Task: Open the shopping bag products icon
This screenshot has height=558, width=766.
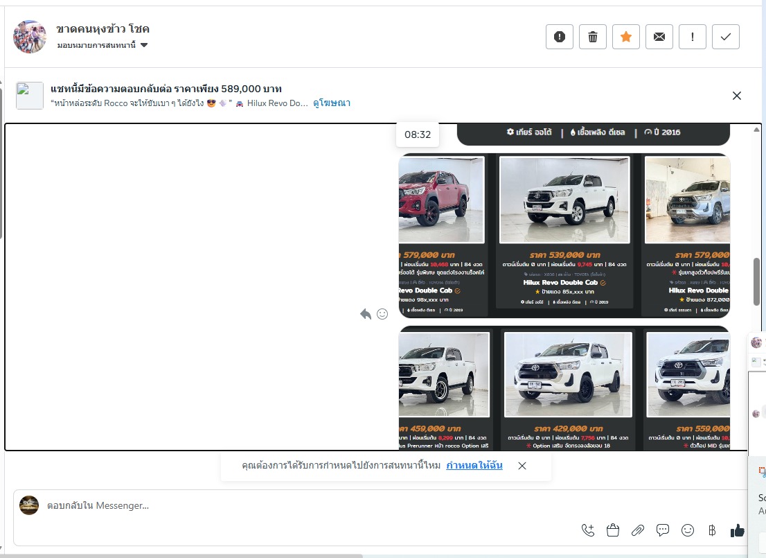Action: pos(612,530)
